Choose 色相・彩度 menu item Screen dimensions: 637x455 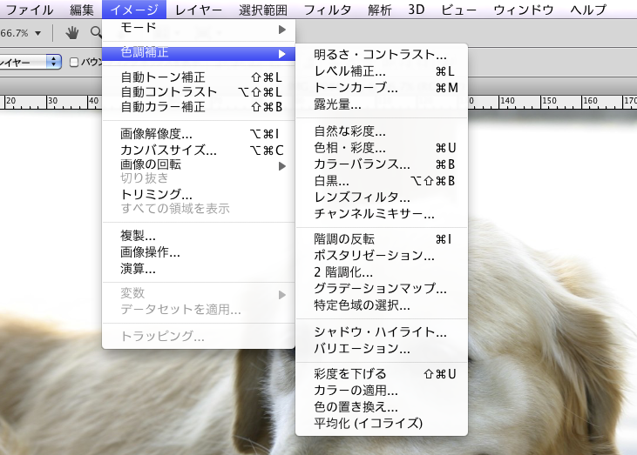point(349,148)
